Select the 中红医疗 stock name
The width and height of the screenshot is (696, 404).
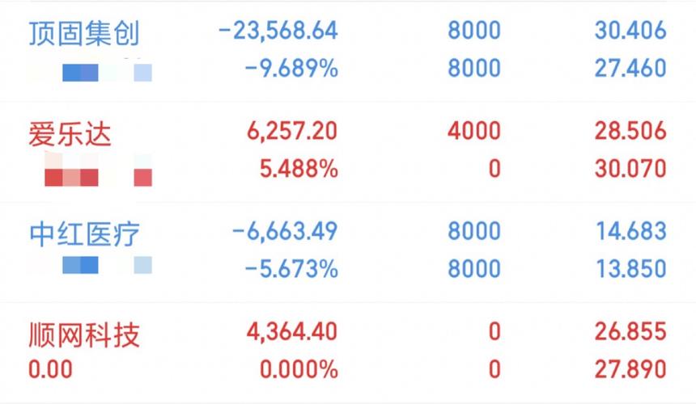(84, 234)
